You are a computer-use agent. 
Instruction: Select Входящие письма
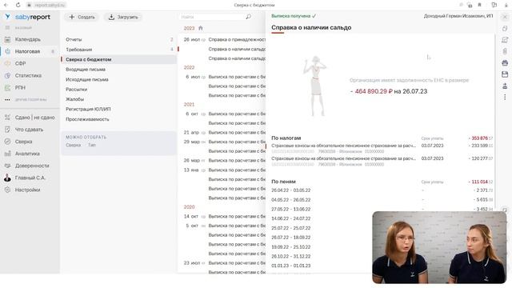coord(86,70)
